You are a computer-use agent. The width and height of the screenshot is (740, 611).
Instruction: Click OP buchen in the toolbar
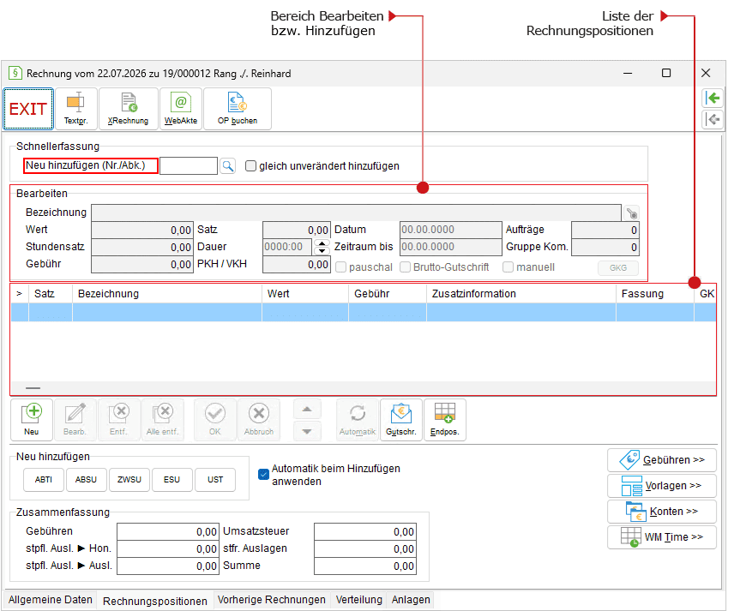coord(238,109)
